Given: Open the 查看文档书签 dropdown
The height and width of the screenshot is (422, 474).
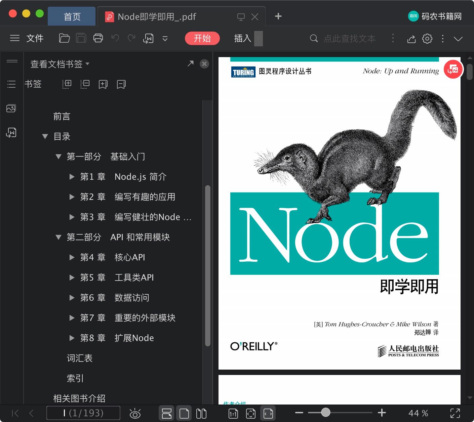Looking at the screenshot, I should pos(60,64).
